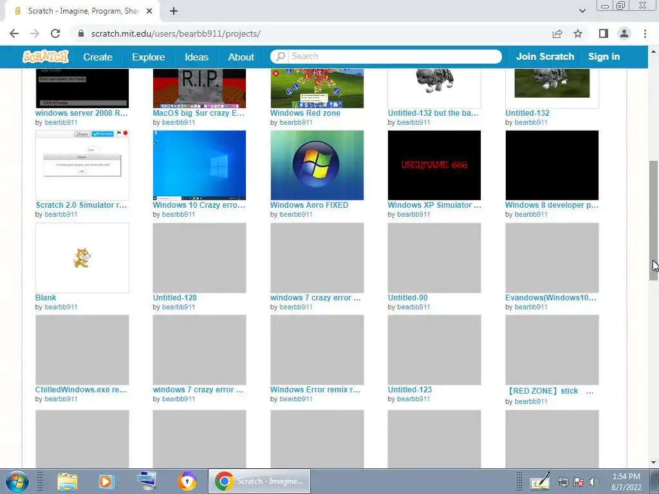Screen dimensions: 659x494
Task: Click the Chrome taskbar button
Action: click(259, 481)
